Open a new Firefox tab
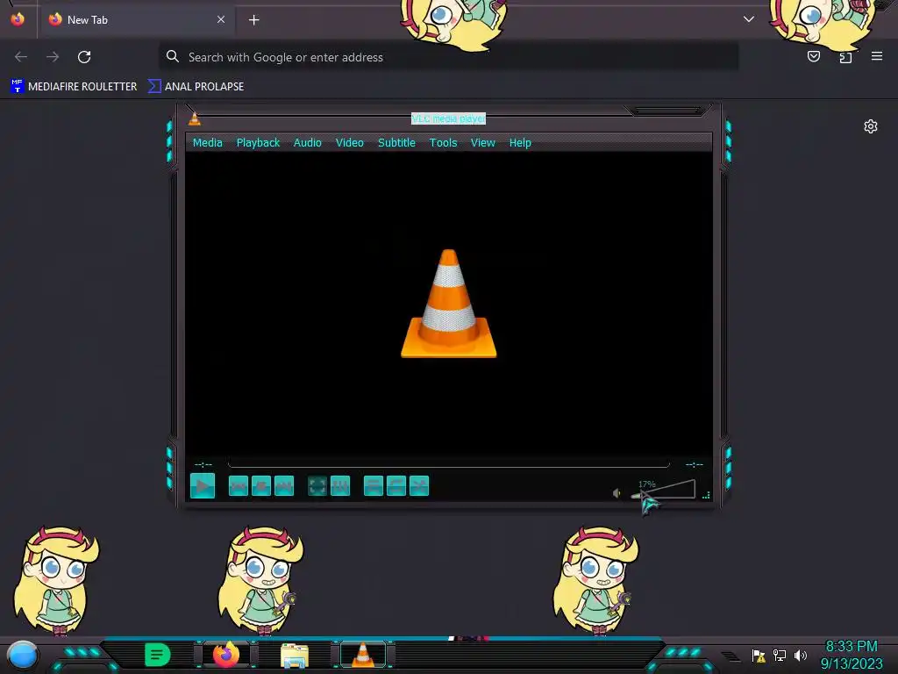 pyautogui.click(x=253, y=20)
